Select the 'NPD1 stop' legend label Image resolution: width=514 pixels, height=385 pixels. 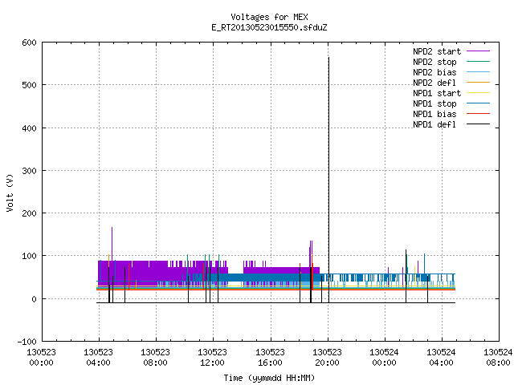434,103
